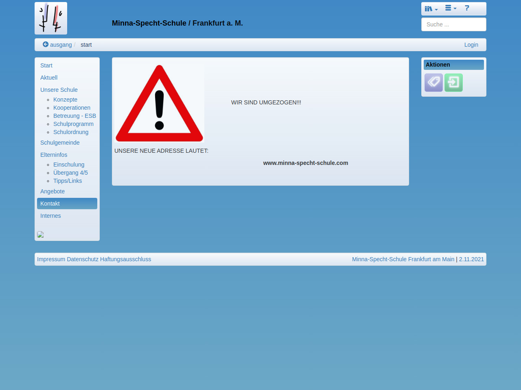The image size is (521, 390).
Task: Open the Elterninfos section
Action: [x=54, y=155]
